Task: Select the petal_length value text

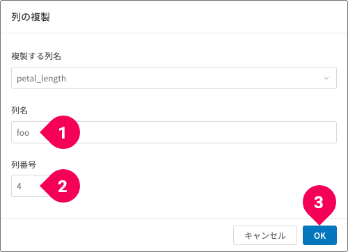Action: (41, 79)
